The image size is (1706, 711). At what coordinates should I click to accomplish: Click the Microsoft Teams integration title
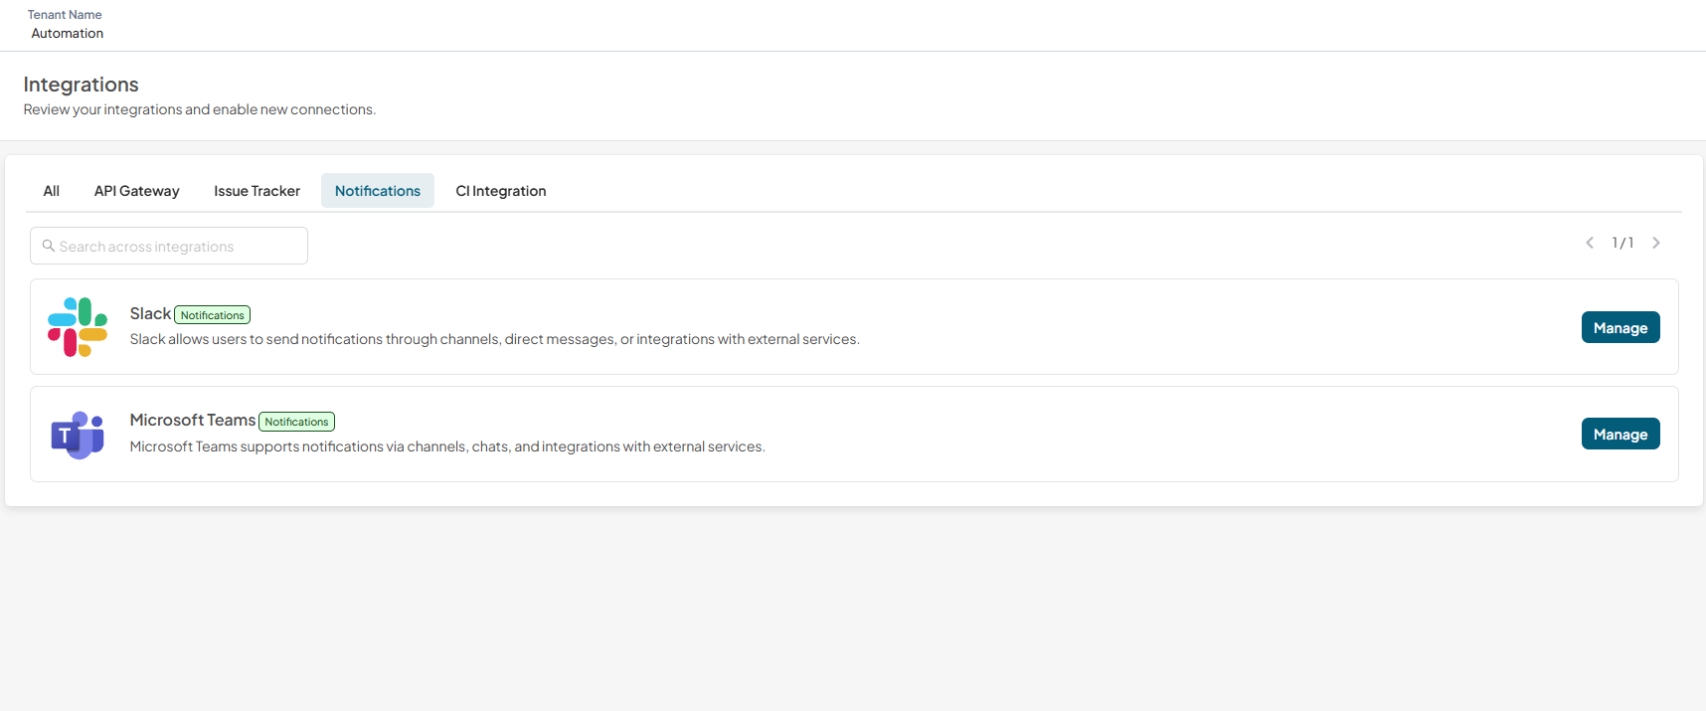(193, 420)
